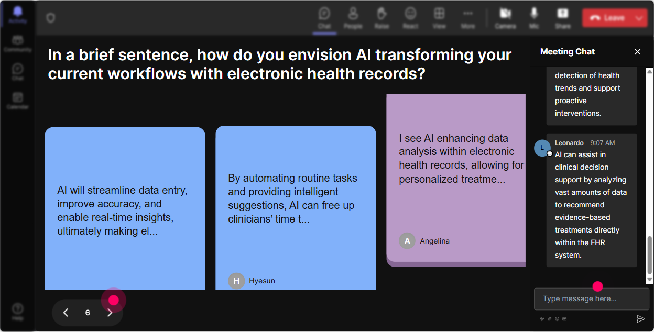This screenshot has height=332, width=654.
Task: Open Calendar in the left sidebar
Action: [18, 101]
